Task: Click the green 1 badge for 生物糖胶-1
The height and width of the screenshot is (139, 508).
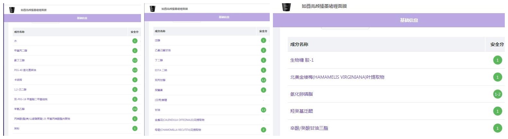Action: point(497,60)
